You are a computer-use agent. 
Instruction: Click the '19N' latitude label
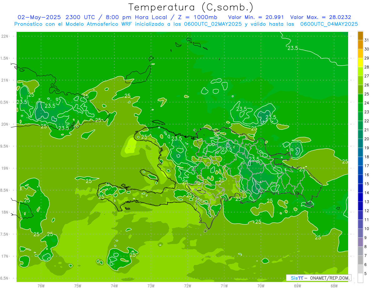[x=5, y=168]
